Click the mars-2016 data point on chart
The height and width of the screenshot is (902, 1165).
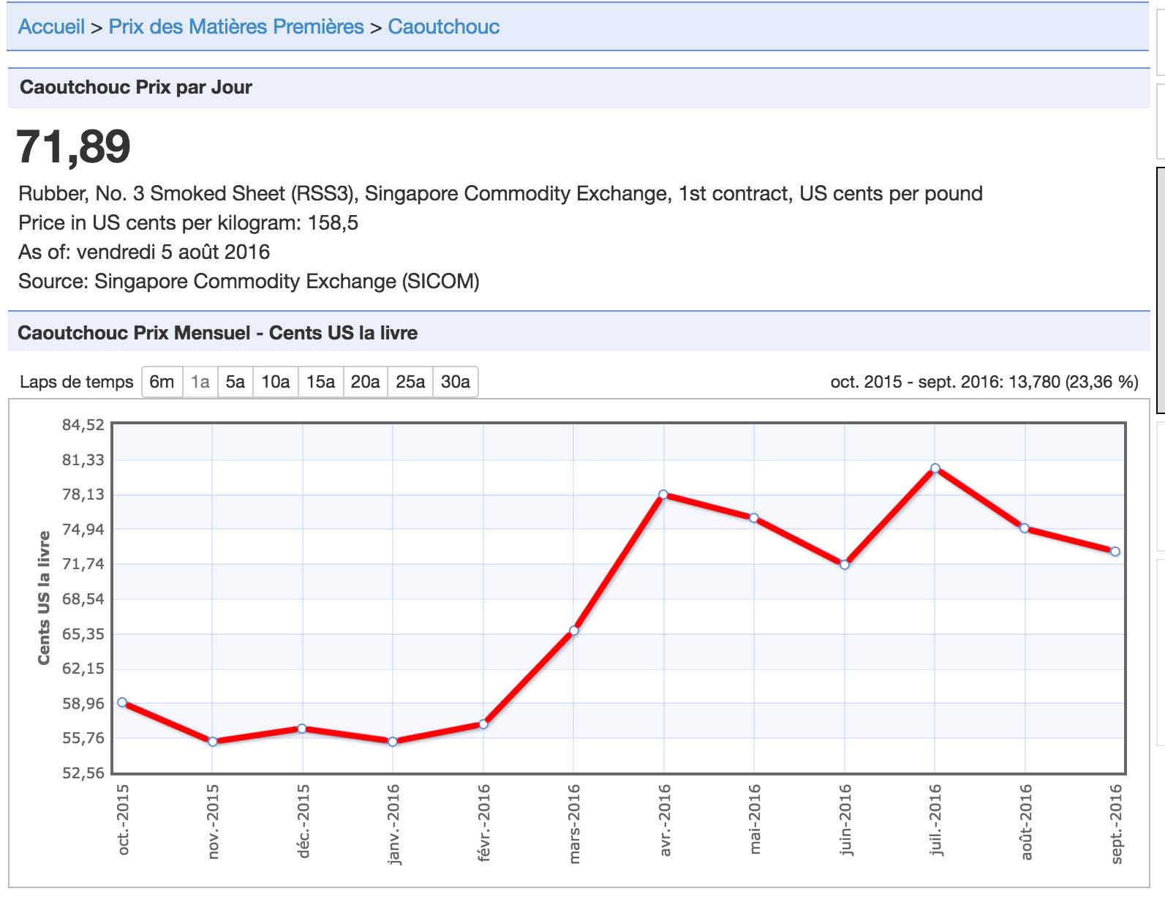click(x=574, y=631)
